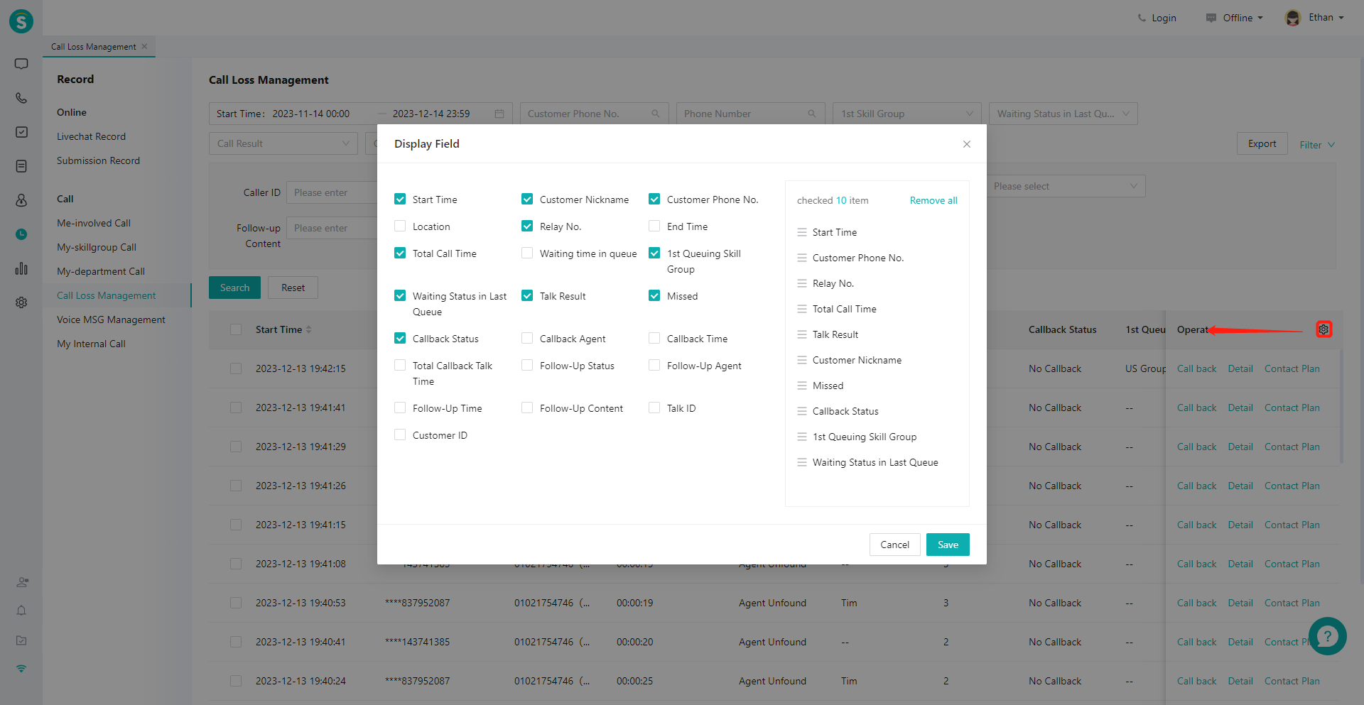Open the bar chart statistics icon
Image resolution: width=1364 pixels, height=705 pixels.
coord(21,268)
